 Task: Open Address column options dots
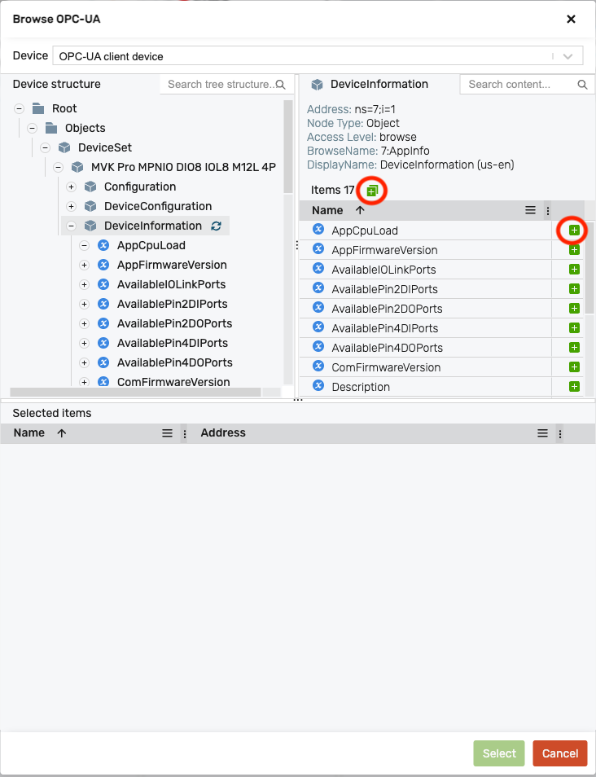tap(560, 433)
